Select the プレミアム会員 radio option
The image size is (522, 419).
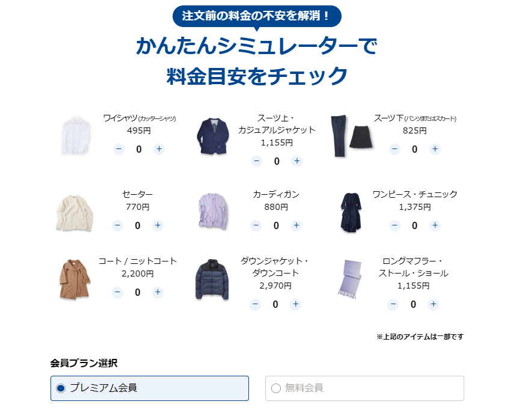(150, 388)
